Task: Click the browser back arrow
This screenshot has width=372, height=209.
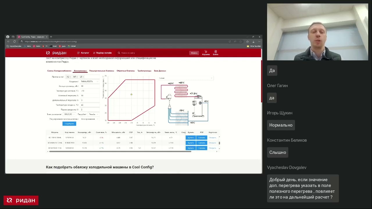Action: [x=8, y=42]
